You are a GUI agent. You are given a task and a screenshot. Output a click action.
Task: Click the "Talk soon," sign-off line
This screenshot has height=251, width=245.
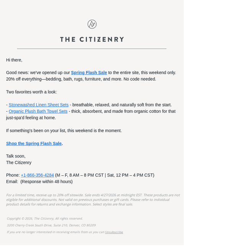point(16,156)
